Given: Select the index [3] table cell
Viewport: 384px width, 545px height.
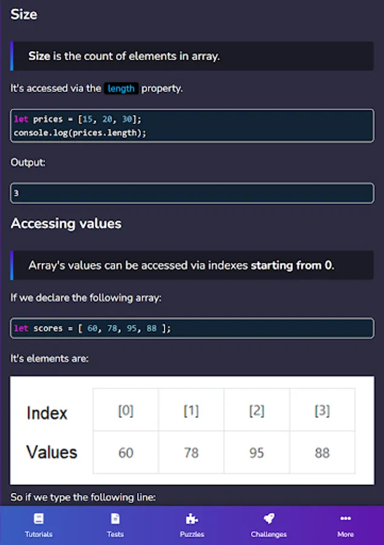Looking at the screenshot, I should click(322, 411).
